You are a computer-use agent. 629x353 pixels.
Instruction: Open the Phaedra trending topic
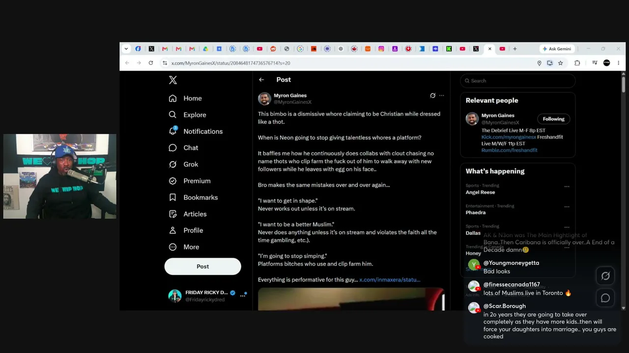coord(476,212)
